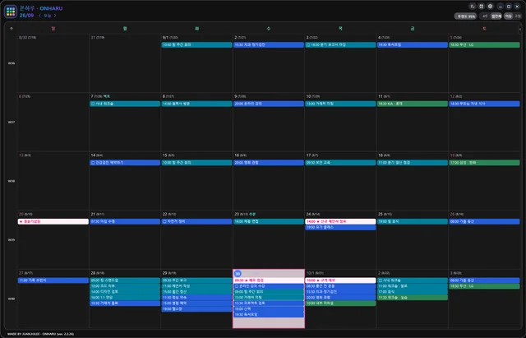
Task: Go to previous month with left chevron
Action: pyautogui.click(x=40, y=16)
